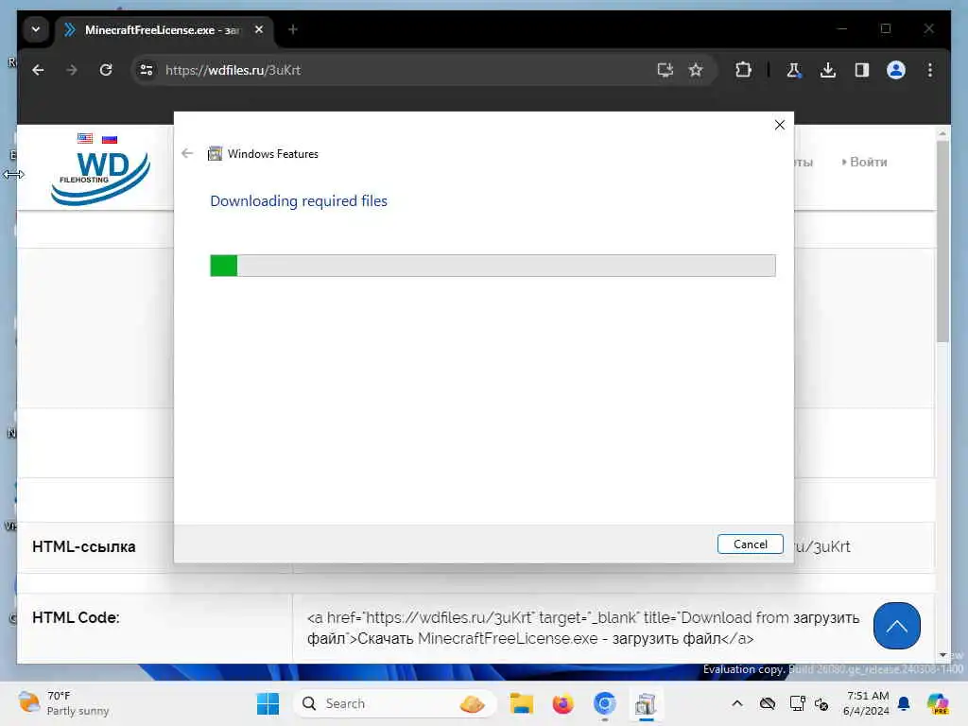This screenshot has width=968, height=726.
Task: Open the weather widget 70°F
Action: 63,703
